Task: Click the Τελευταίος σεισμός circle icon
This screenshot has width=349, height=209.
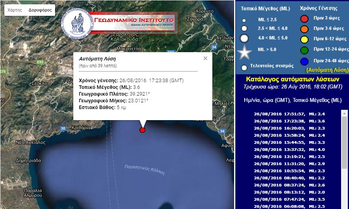Action: [244, 67]
